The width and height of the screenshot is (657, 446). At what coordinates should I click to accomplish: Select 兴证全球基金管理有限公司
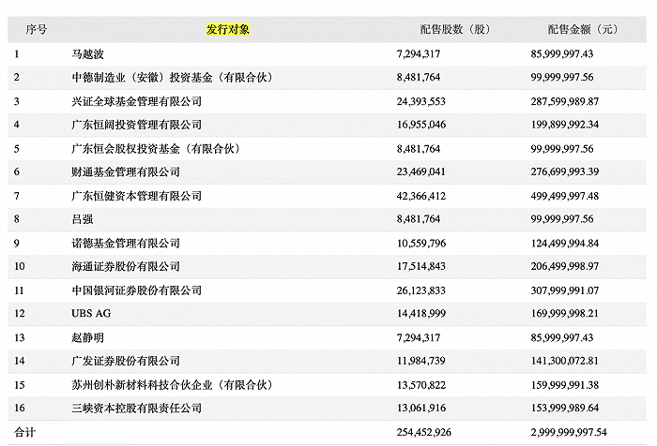(137, 101)
